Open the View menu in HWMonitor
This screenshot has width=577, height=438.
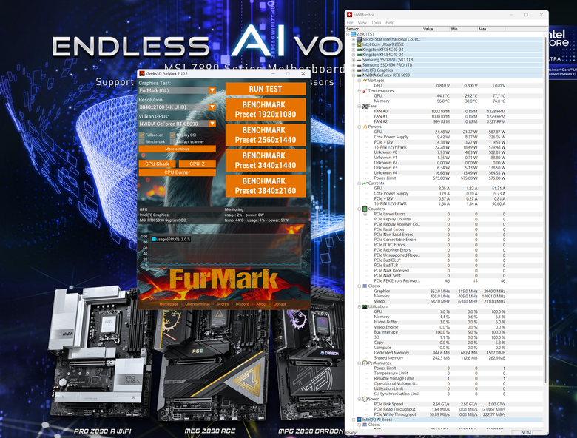coord(362,22)
